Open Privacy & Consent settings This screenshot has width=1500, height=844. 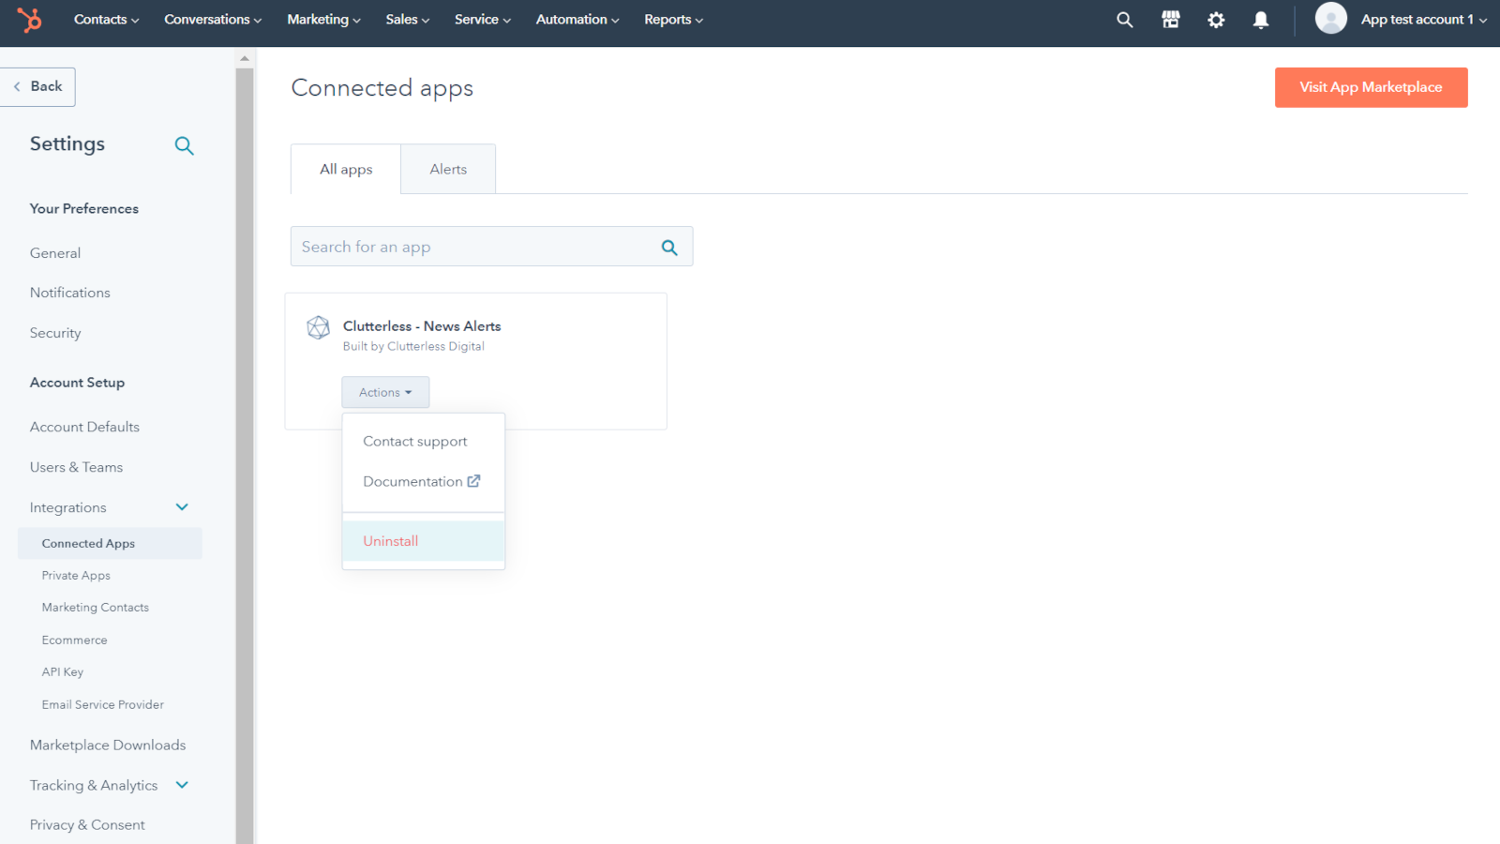[87, 825]
